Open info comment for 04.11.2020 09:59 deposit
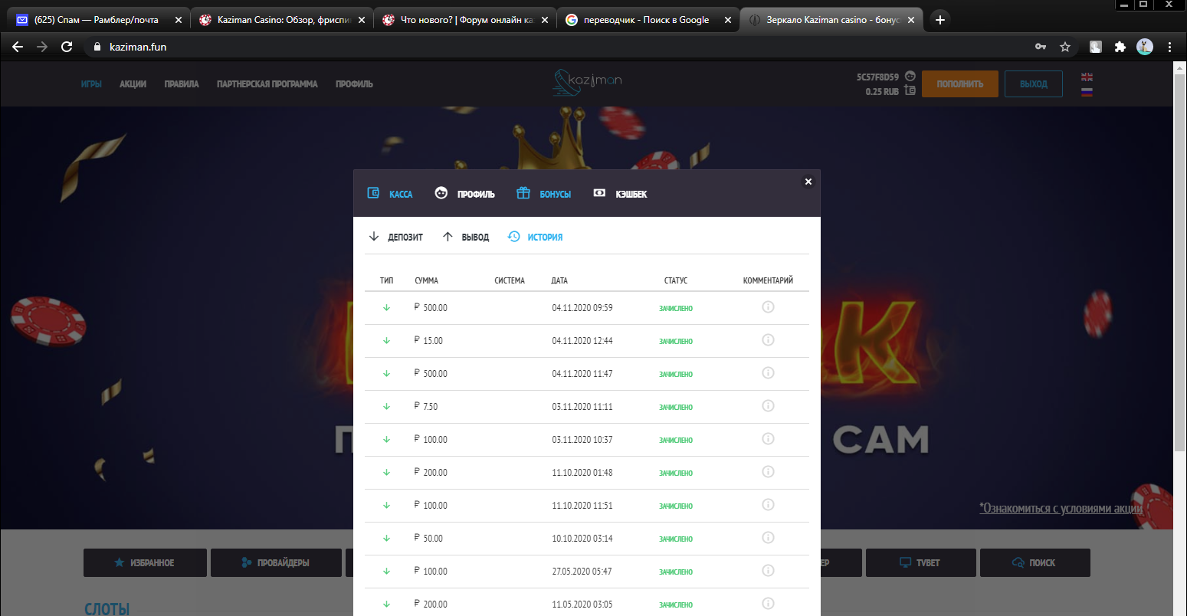 coord(768,307)
